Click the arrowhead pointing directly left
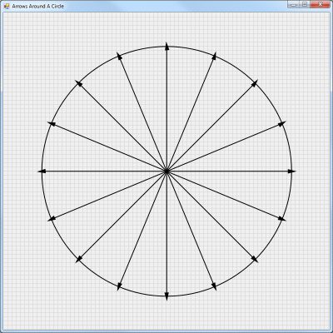Screen dimensions: 333x333 tap(42, 171)
